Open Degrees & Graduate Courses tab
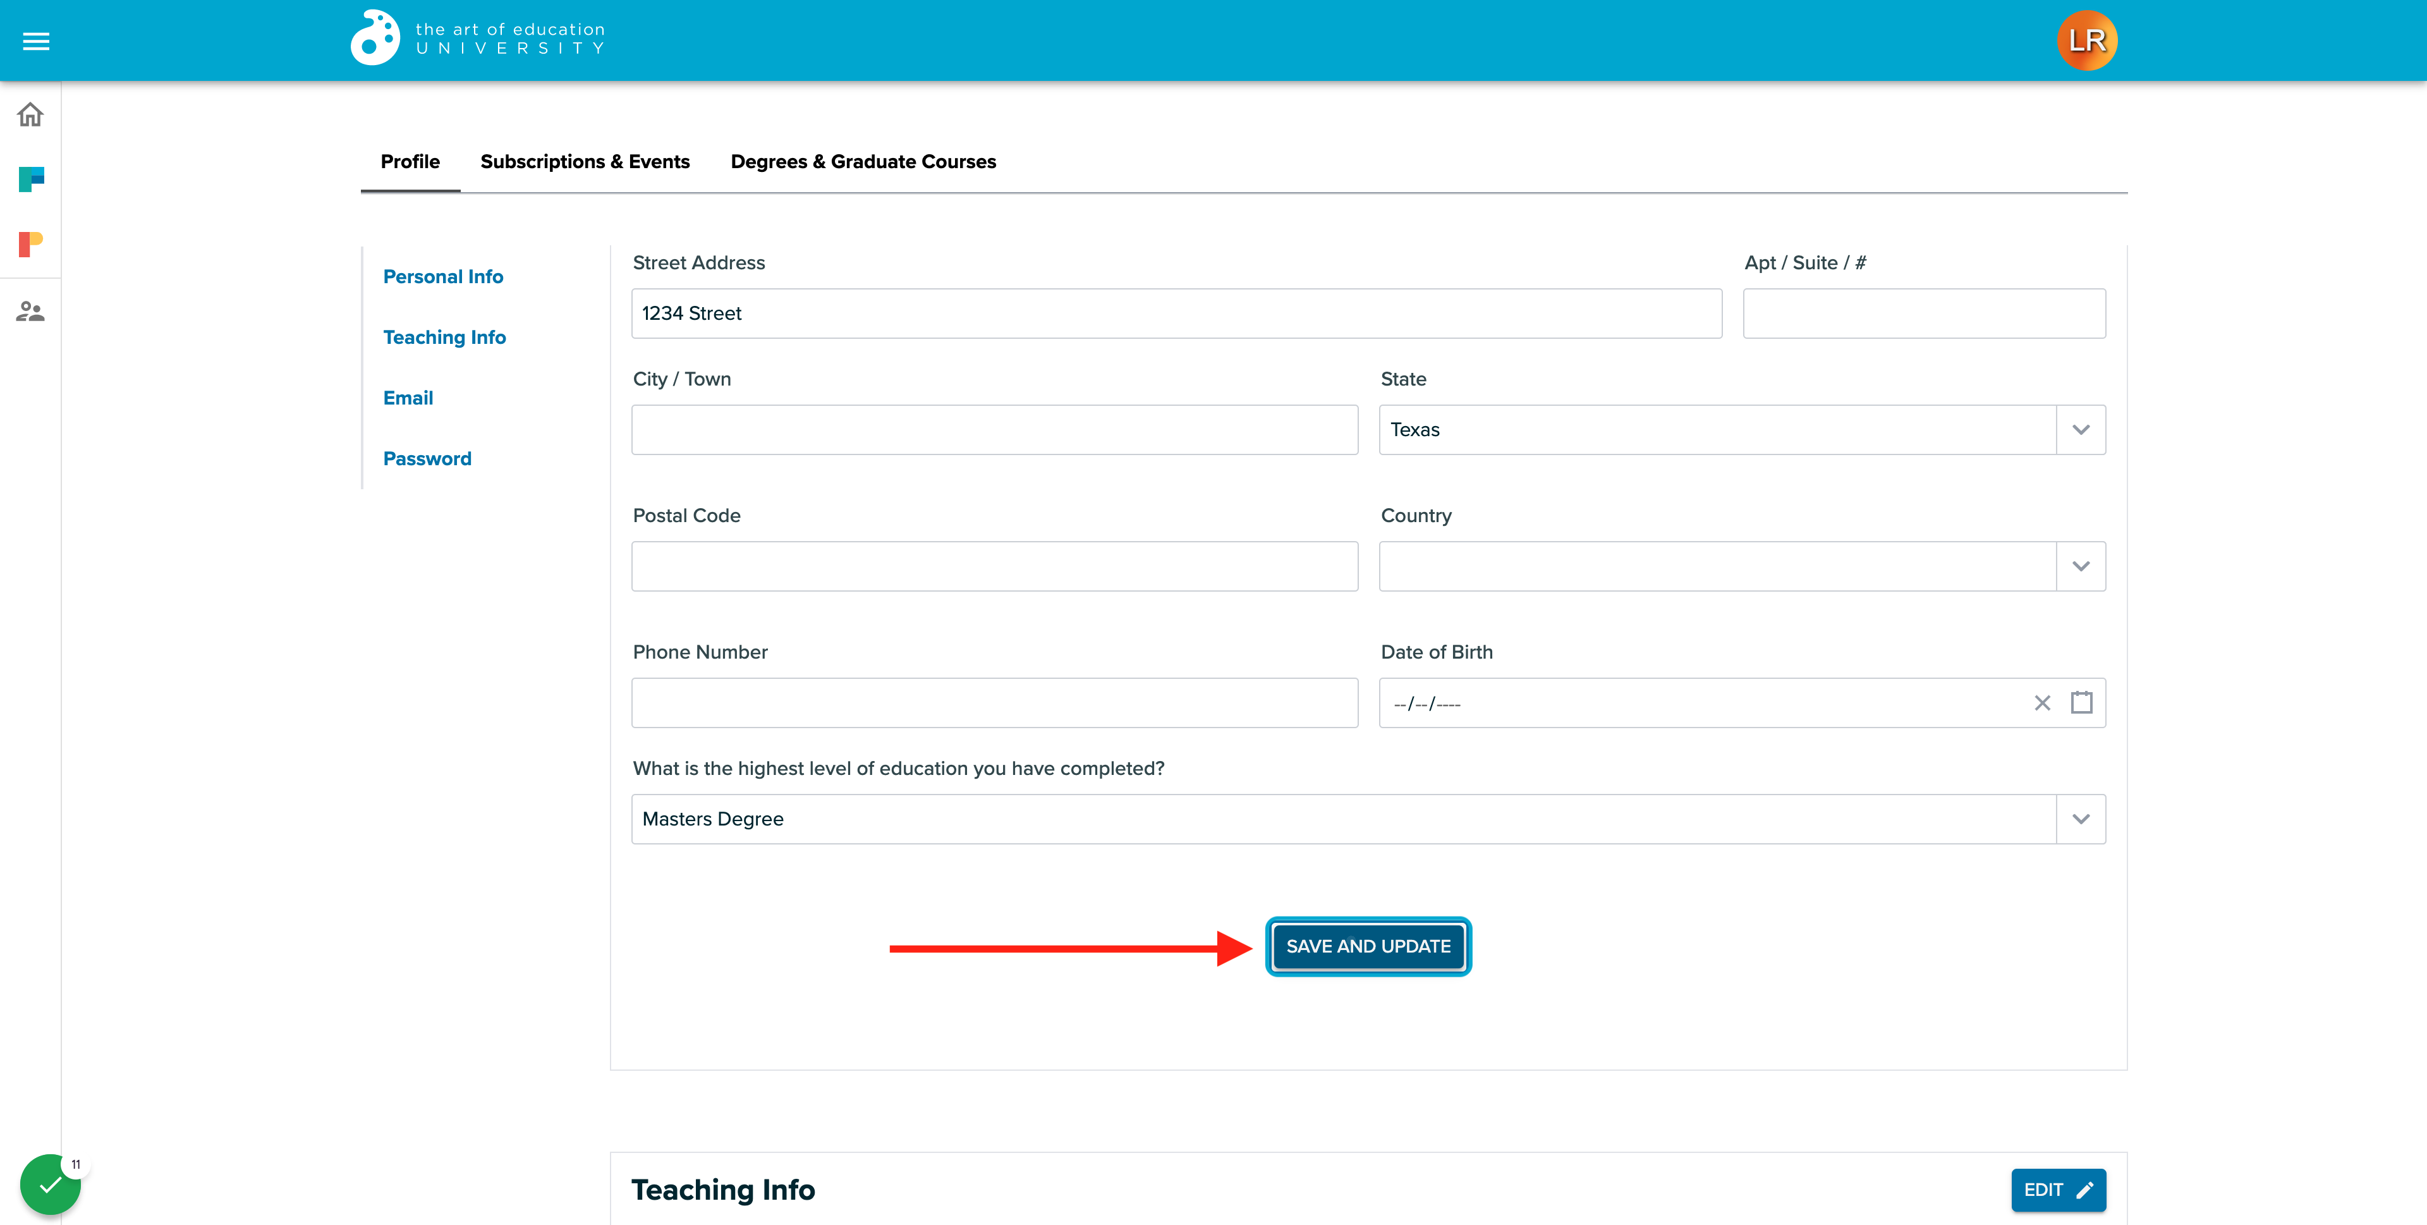This screenshot has height=1225, width=2427. pos(863,162)
